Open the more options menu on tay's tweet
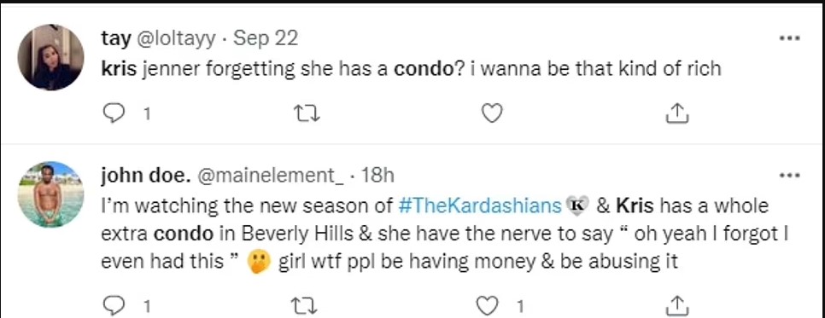825x318 pixels. pos(789,38)
